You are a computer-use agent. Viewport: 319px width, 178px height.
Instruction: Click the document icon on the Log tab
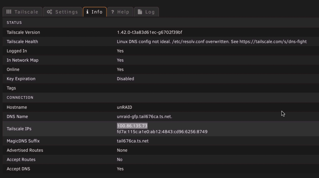[x=140, y=12]
